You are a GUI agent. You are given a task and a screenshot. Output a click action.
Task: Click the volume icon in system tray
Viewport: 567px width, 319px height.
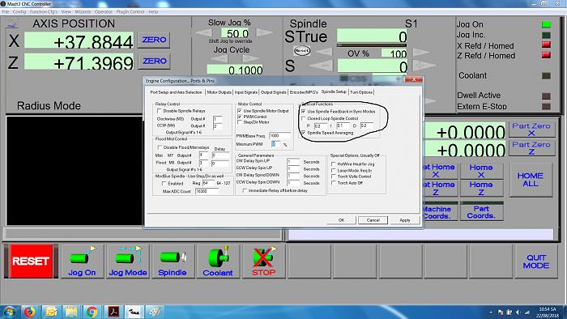tap(518, 313)
